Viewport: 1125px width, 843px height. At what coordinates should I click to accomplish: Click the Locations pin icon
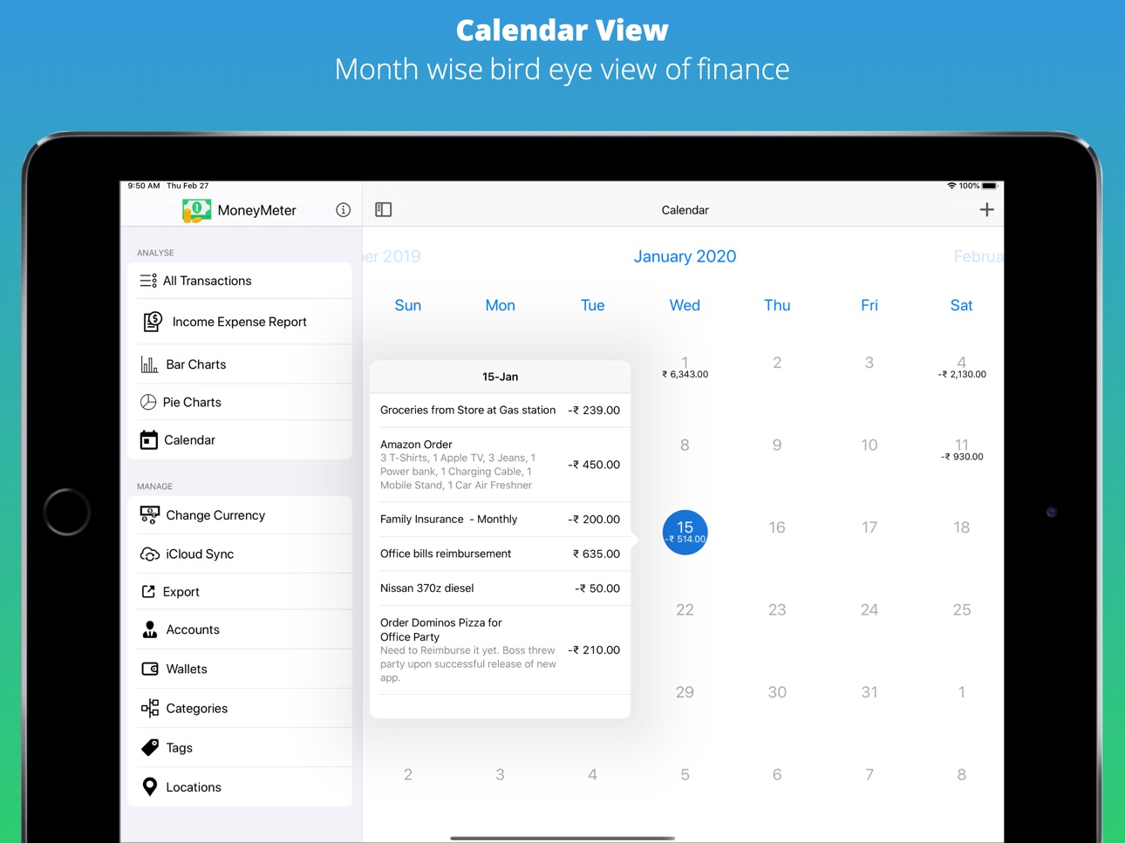(149, 786)
